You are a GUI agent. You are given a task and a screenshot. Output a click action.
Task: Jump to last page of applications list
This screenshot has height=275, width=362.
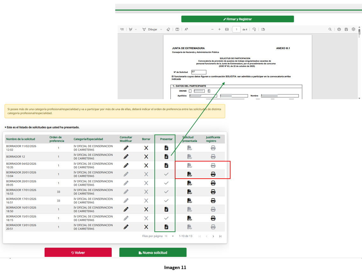click(220, 236)
